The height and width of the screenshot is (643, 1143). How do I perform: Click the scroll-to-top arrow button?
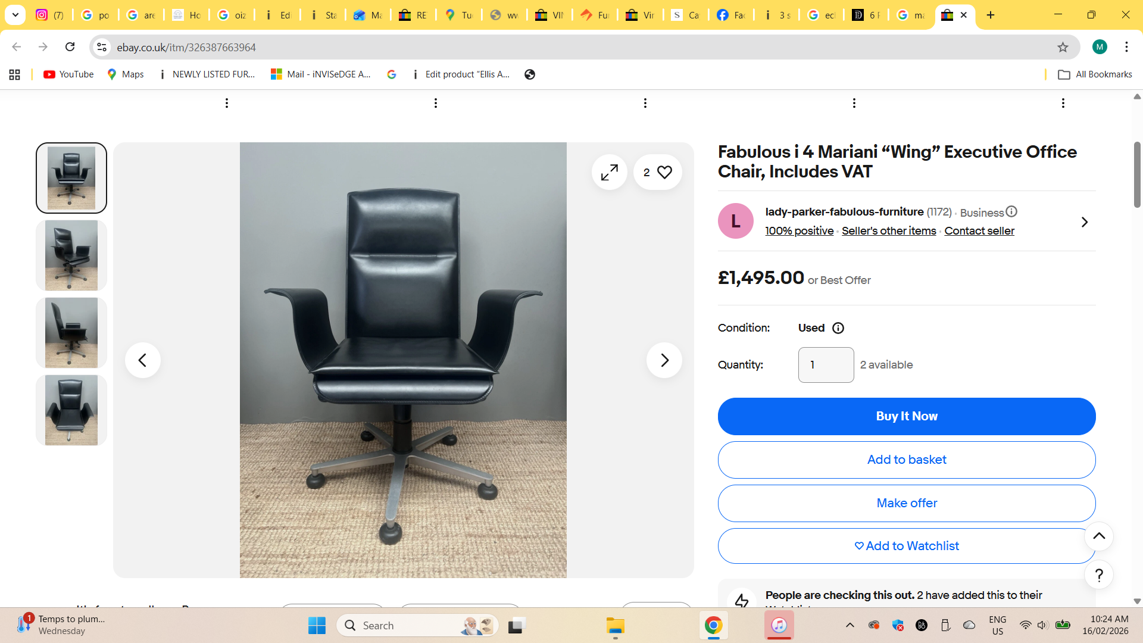(x=1099, y=536)
